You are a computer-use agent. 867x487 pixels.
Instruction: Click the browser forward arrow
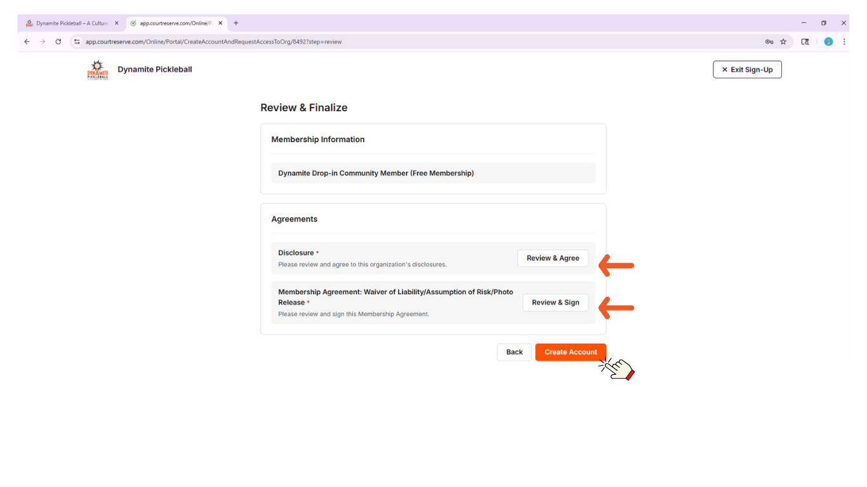click(x=43, y=42)
